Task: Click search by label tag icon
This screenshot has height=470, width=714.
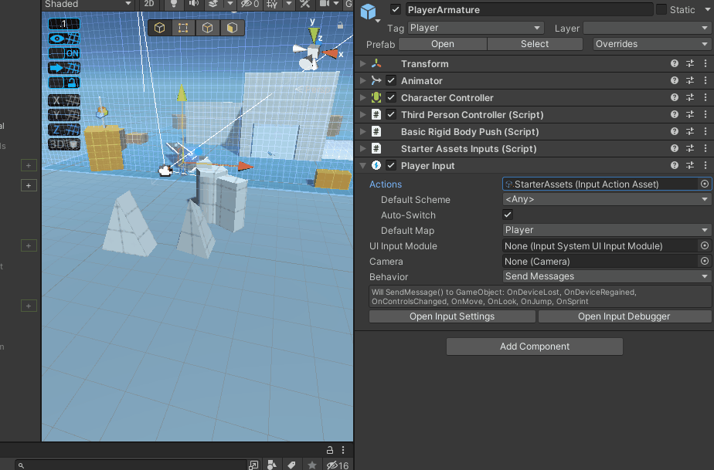Action: [291, 465]
